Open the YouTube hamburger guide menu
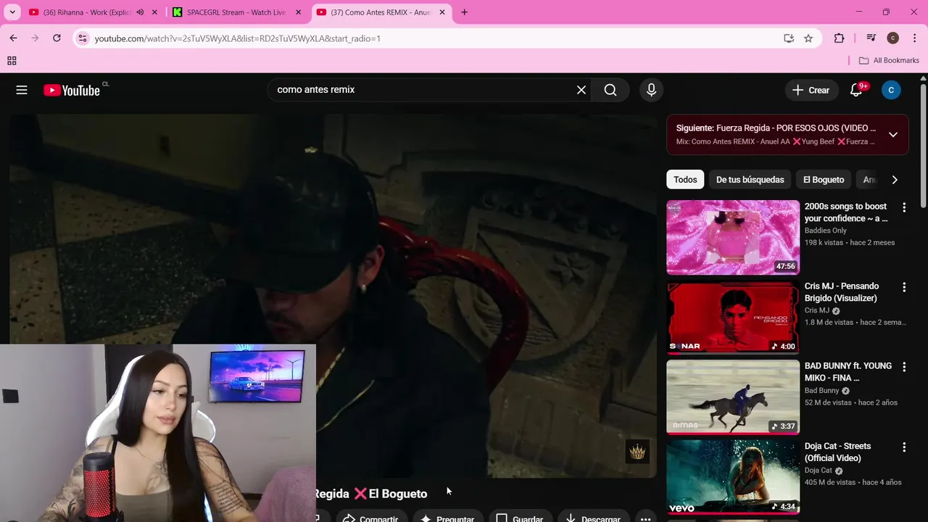 (22, 90)
